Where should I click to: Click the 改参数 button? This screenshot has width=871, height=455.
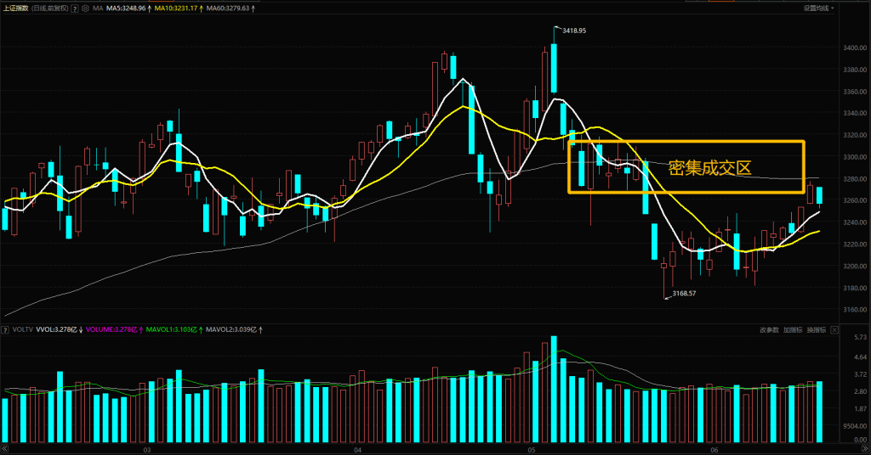coord(768,329)
